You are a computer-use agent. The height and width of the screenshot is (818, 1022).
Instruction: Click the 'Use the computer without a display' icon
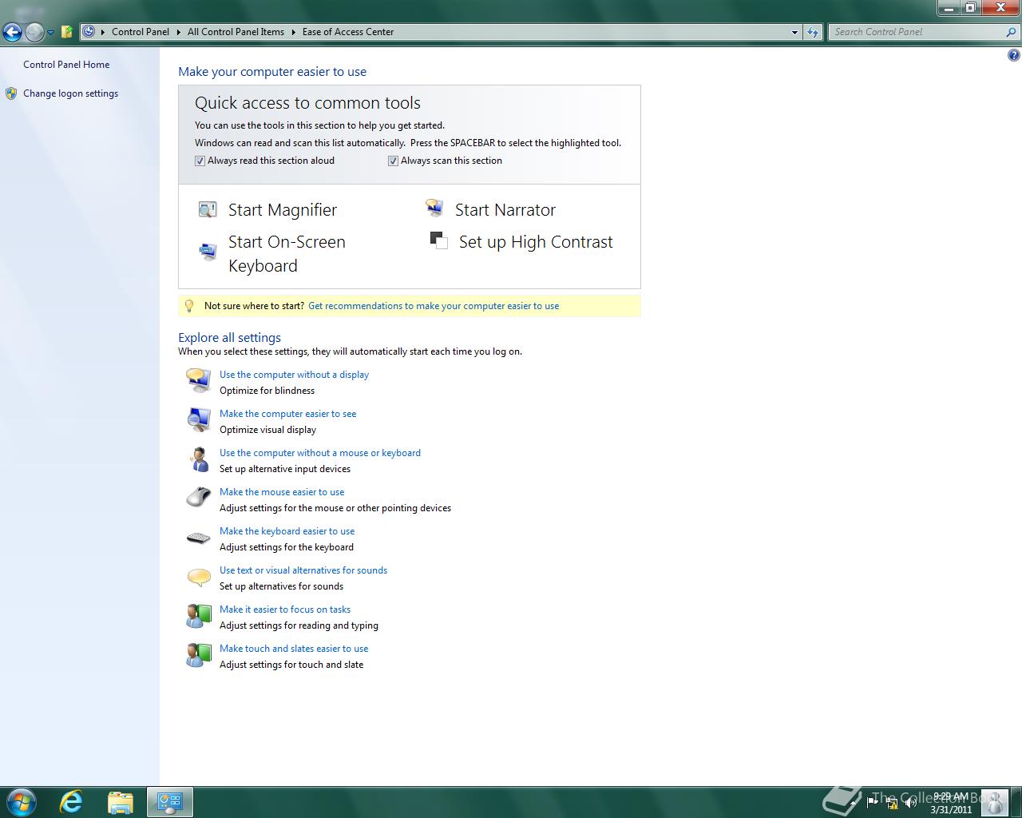[198, 380]
